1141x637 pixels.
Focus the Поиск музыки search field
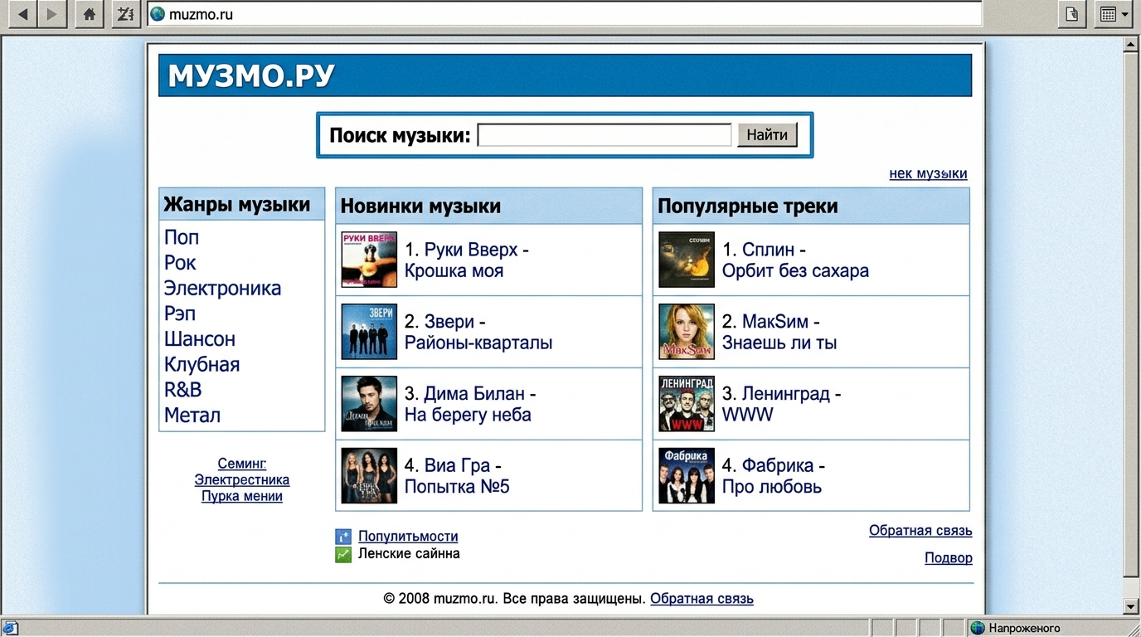[604, 134]
